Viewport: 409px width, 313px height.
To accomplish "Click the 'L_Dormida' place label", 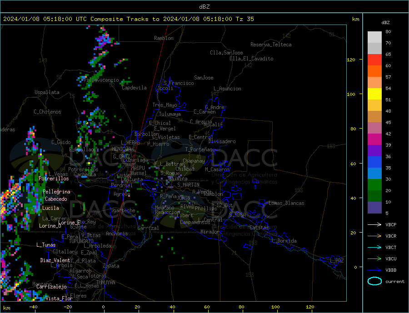I will [284, 241].
